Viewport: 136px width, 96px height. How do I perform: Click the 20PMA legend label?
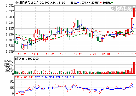click(95, 3)
